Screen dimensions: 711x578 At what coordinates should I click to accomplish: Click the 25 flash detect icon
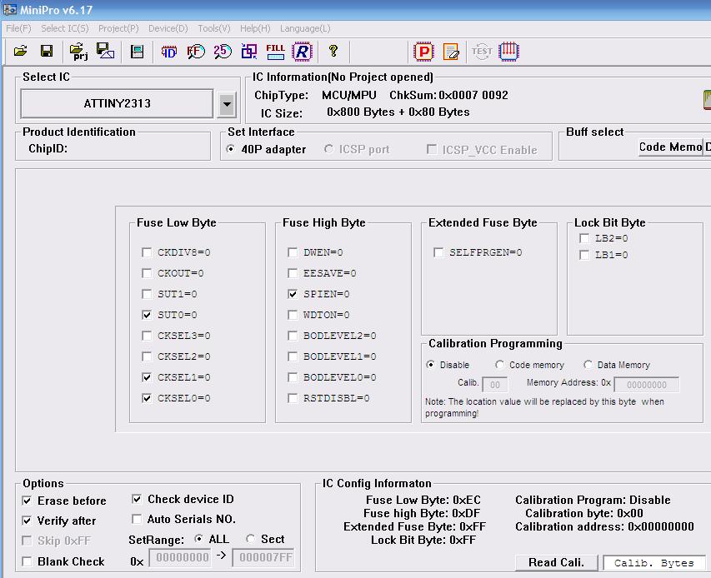point(223,52)
